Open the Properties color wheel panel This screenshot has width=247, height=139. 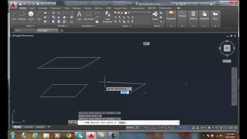171,15
